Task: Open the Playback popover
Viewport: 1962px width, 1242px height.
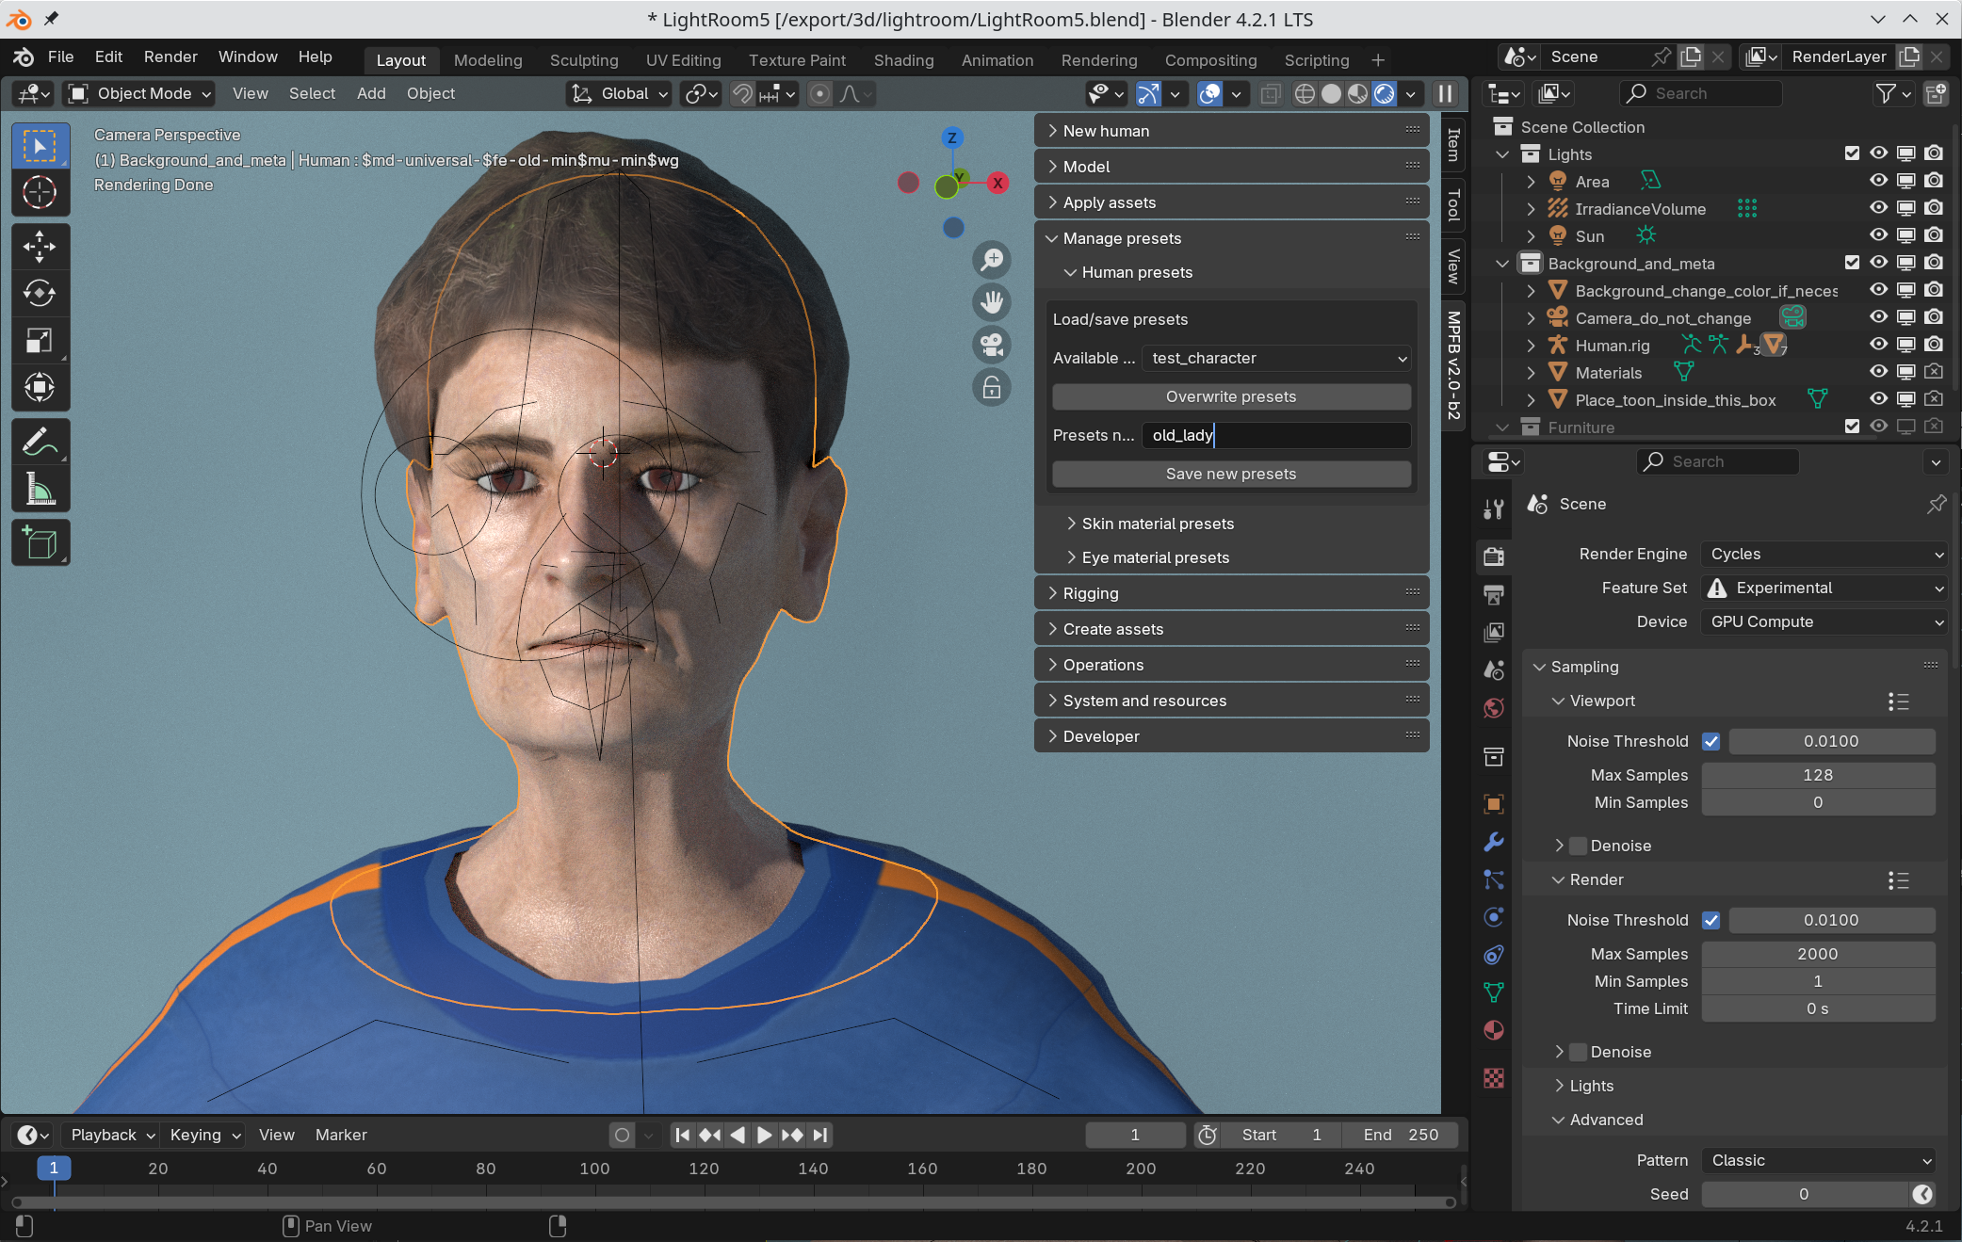Action: click(x=112, y=1135)
